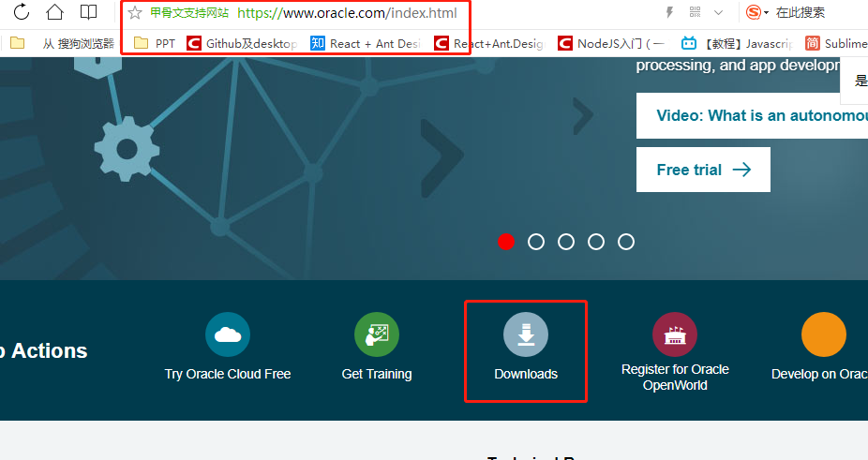Click Get Training text link

[x=377, y=374]
